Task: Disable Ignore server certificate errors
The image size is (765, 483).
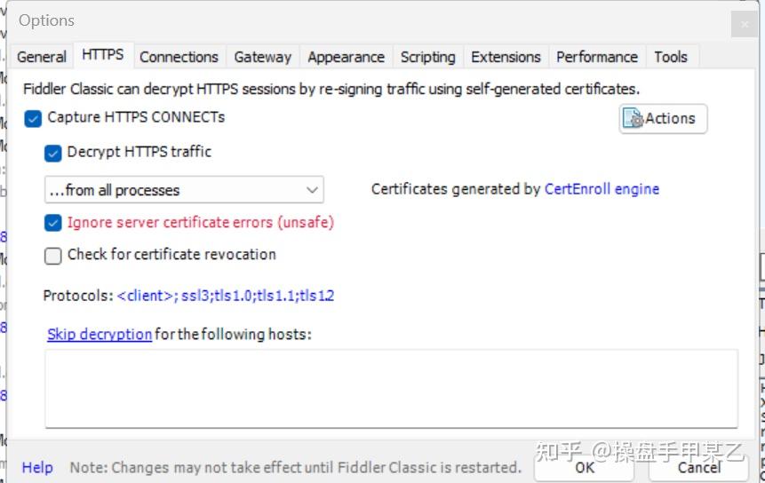Action: tap(53, 223)
